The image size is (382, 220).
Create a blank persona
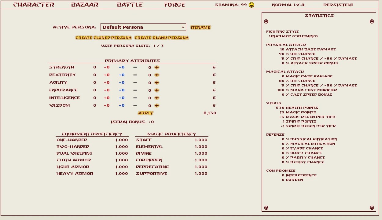(x=161, y=38)
